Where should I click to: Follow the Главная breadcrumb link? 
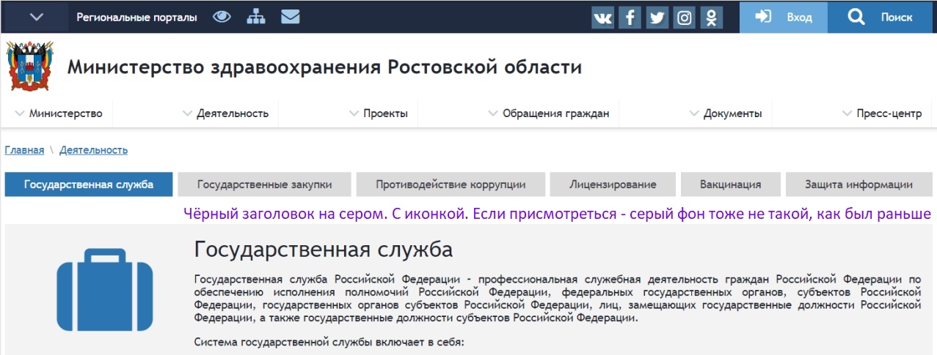(x=24, y=150)
